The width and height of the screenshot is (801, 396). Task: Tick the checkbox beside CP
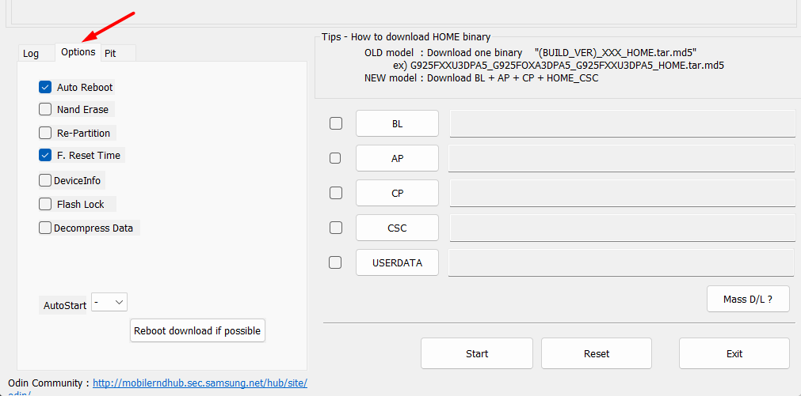coord(336,193)
